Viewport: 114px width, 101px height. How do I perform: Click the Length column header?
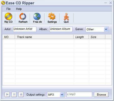(x=81, y=37)
